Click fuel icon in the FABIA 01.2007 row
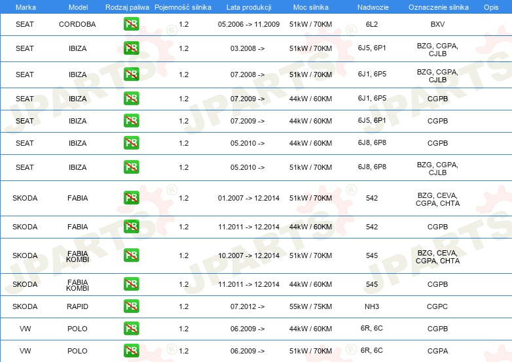Image resolution: width=512 pixels, height=362 pixels. [x=131, y=197]
